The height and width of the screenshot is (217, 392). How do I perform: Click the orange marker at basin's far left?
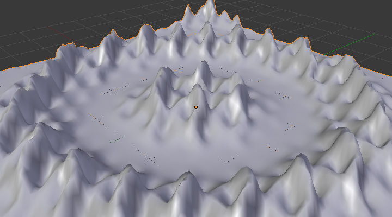click(91, 115)
